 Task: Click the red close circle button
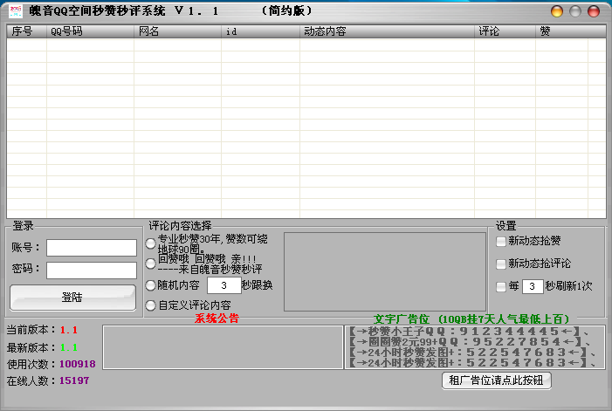click(x=594, y=11)
